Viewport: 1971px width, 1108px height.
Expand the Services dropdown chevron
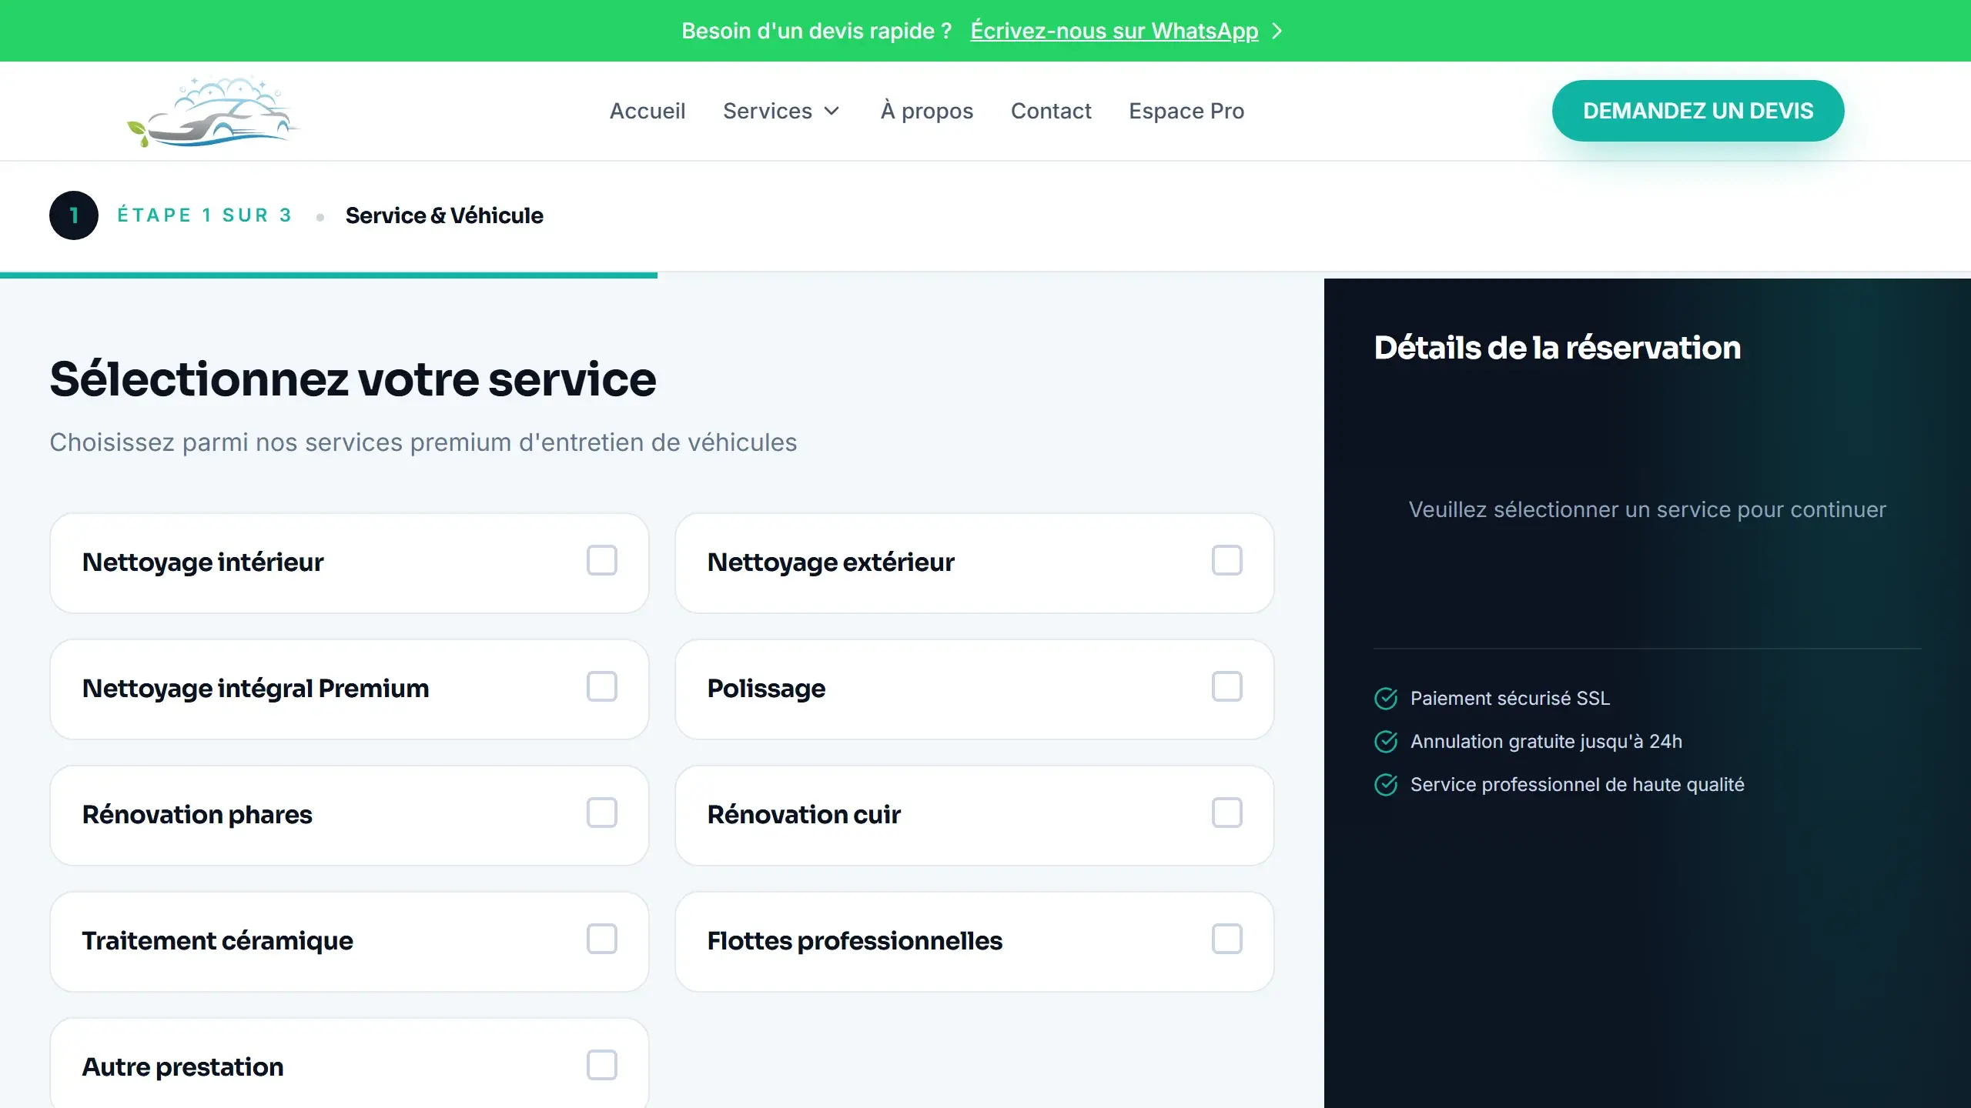(x=832, y=112)
